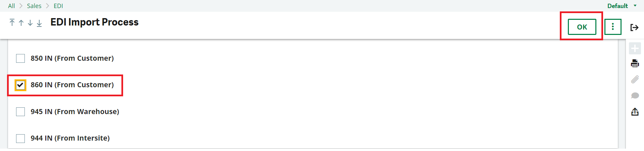Check 944 IN (From Intersite) checkbox
The width and height of the screenshot is (644, 151).
click(20, 138)
